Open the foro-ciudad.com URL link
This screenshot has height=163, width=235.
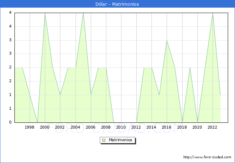[207, 157]
